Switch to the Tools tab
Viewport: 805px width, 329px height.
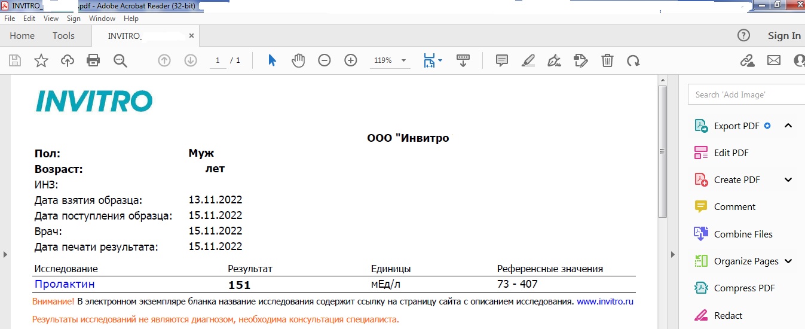63,36
